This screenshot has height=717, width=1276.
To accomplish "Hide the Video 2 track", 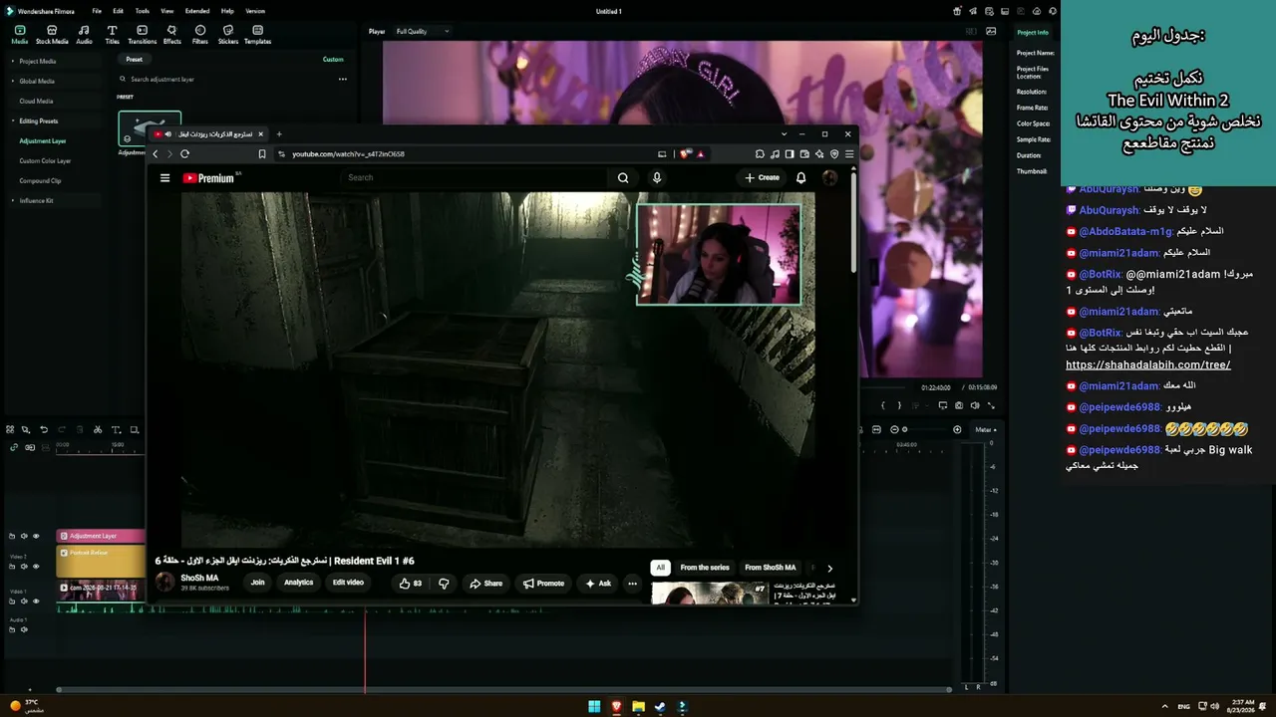I will (x=36, y=566).
